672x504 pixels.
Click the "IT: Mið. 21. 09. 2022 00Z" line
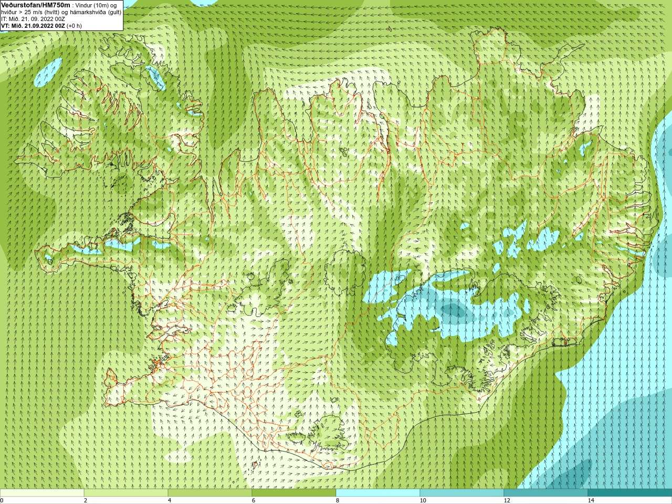coord(33,18)
